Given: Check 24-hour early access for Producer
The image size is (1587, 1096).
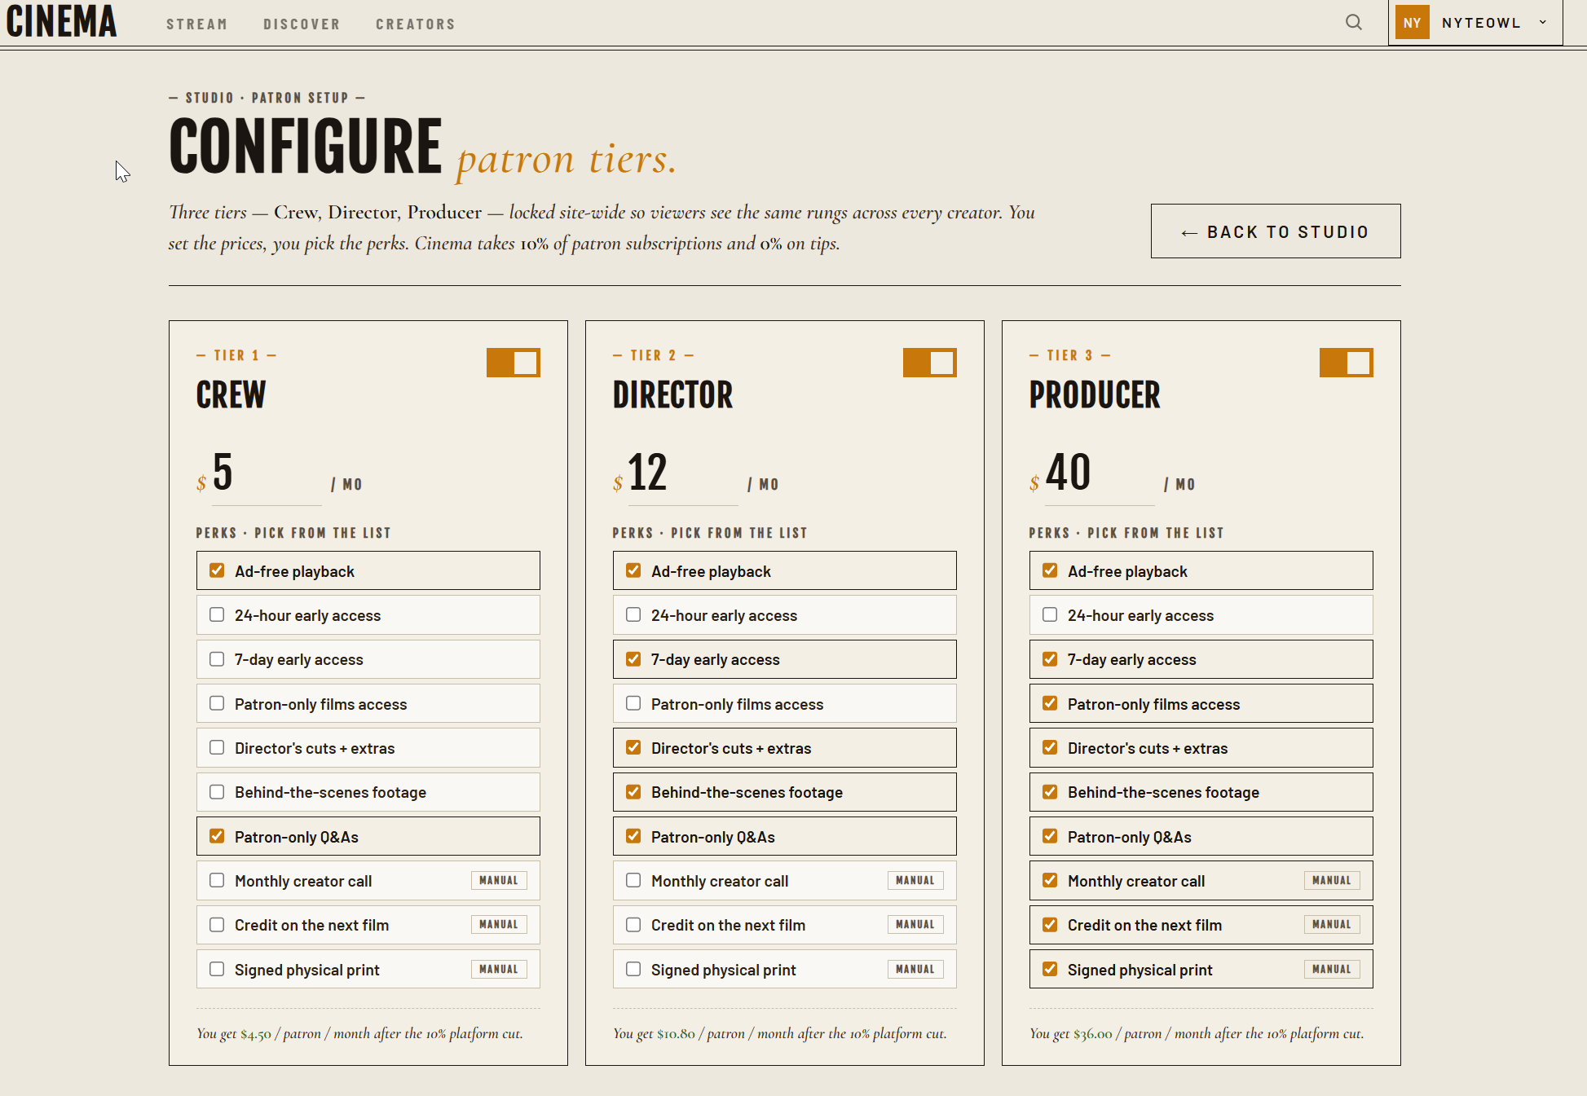Looking at the screenshot, I should (x=1050, y=614).
